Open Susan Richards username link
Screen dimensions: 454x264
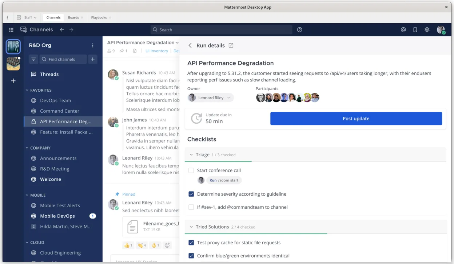pyautogui.click(x=139, y=73)
